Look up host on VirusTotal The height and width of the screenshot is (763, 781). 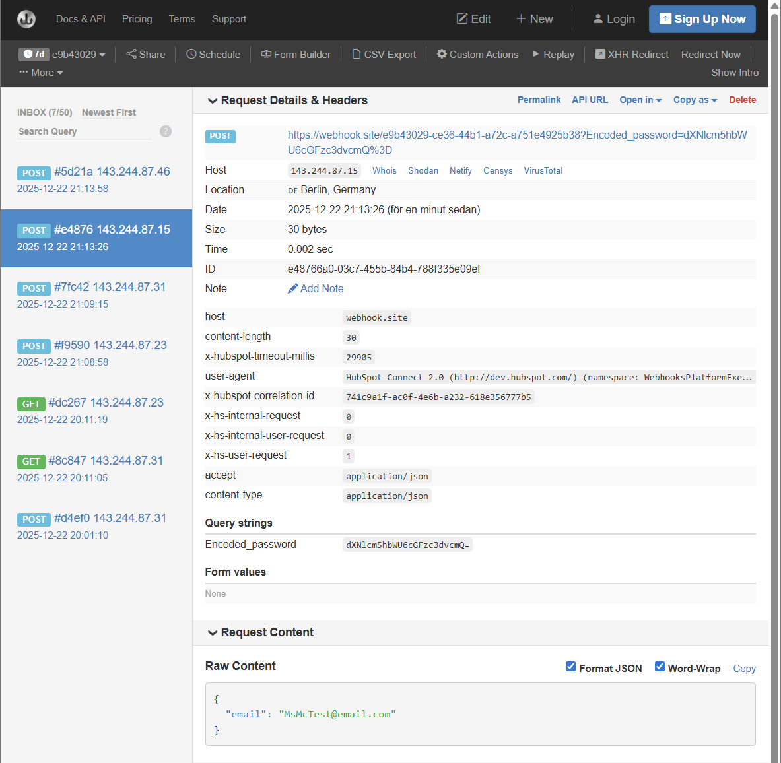pyautogui.click(x=543, y=170)
